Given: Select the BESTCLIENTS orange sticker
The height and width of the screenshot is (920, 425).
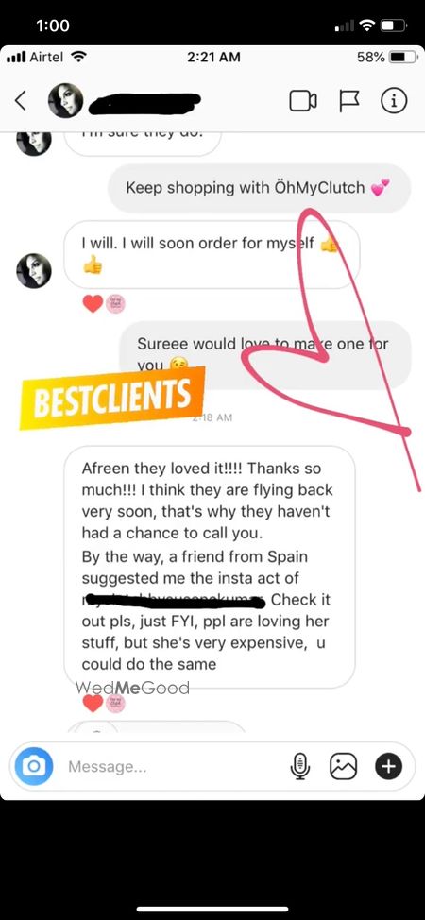Looking at the screenshot, I should (112, 398).
